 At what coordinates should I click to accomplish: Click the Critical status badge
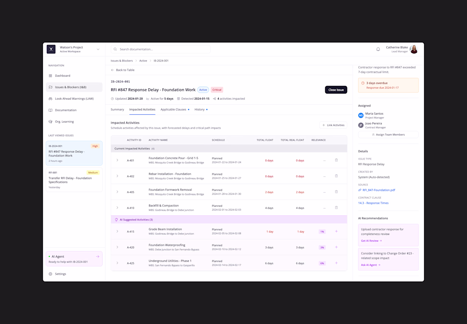point(217,90)
